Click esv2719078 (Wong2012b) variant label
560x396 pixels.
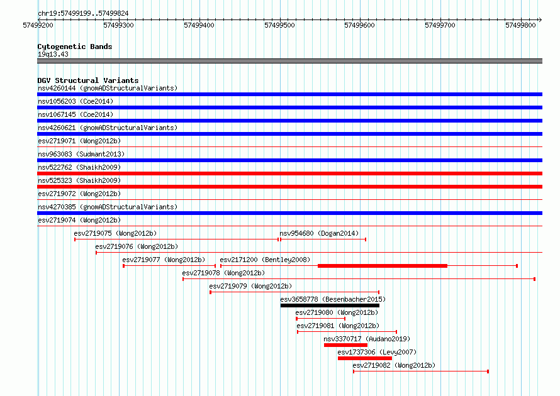coord(223,273)
